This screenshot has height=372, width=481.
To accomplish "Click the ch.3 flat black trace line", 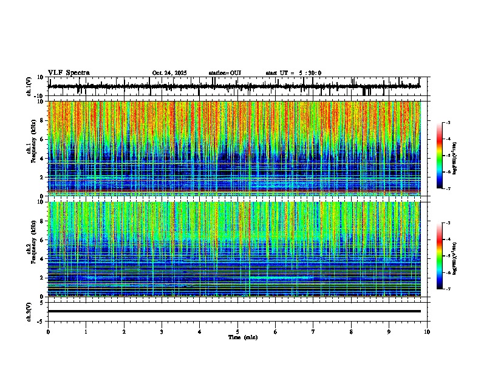I will click(x=234, y=311).
